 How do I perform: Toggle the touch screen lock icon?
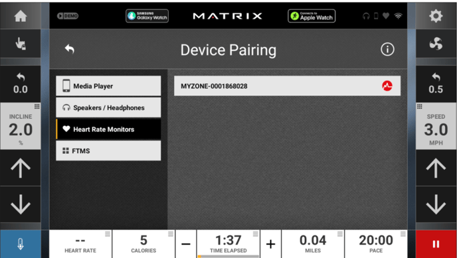[x=21, y=44]
